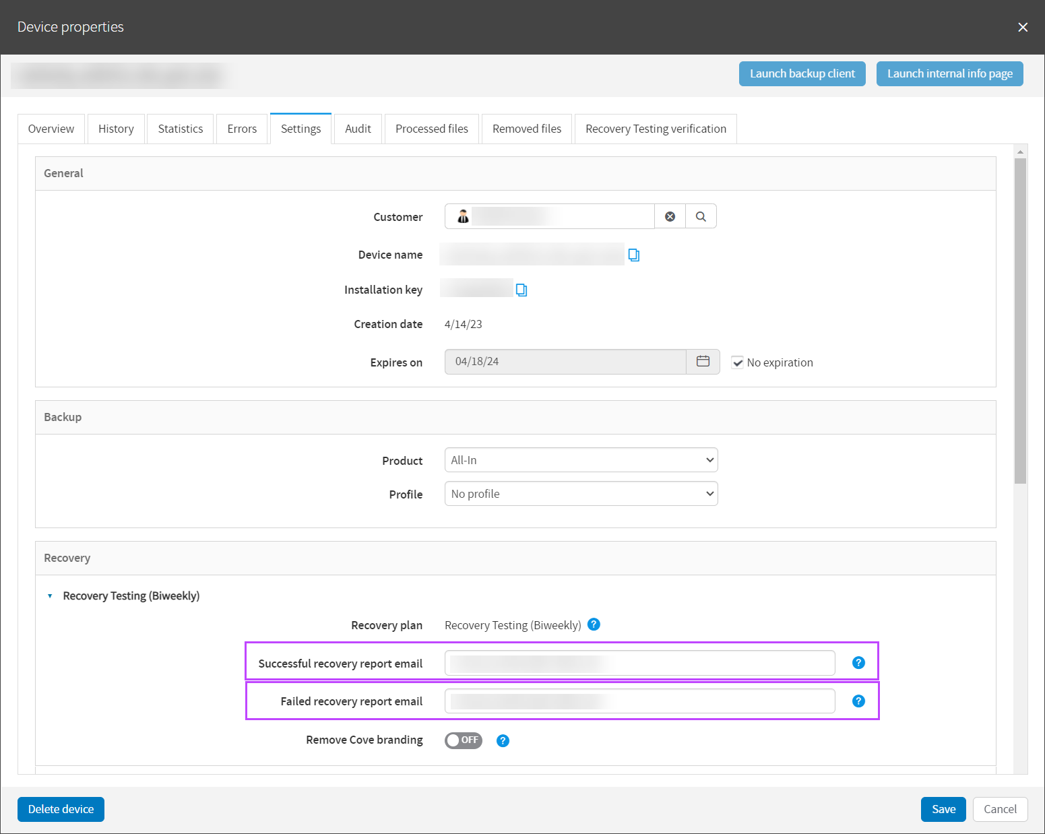Show help for Successful recovery report email
The height and width of the screenshot is (834, 1045).
pyautogui.click(x=858, y=663)
